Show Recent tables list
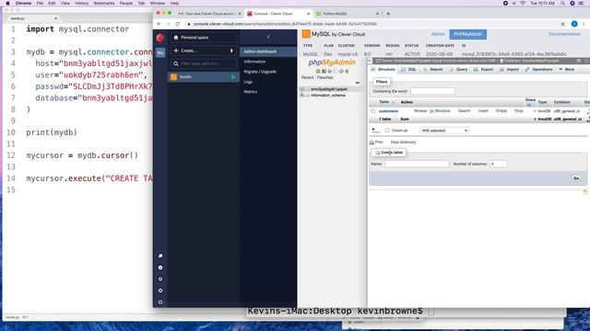Image resolution: width=590 pixels, height=331 pixels. click(x=307, y=77)
